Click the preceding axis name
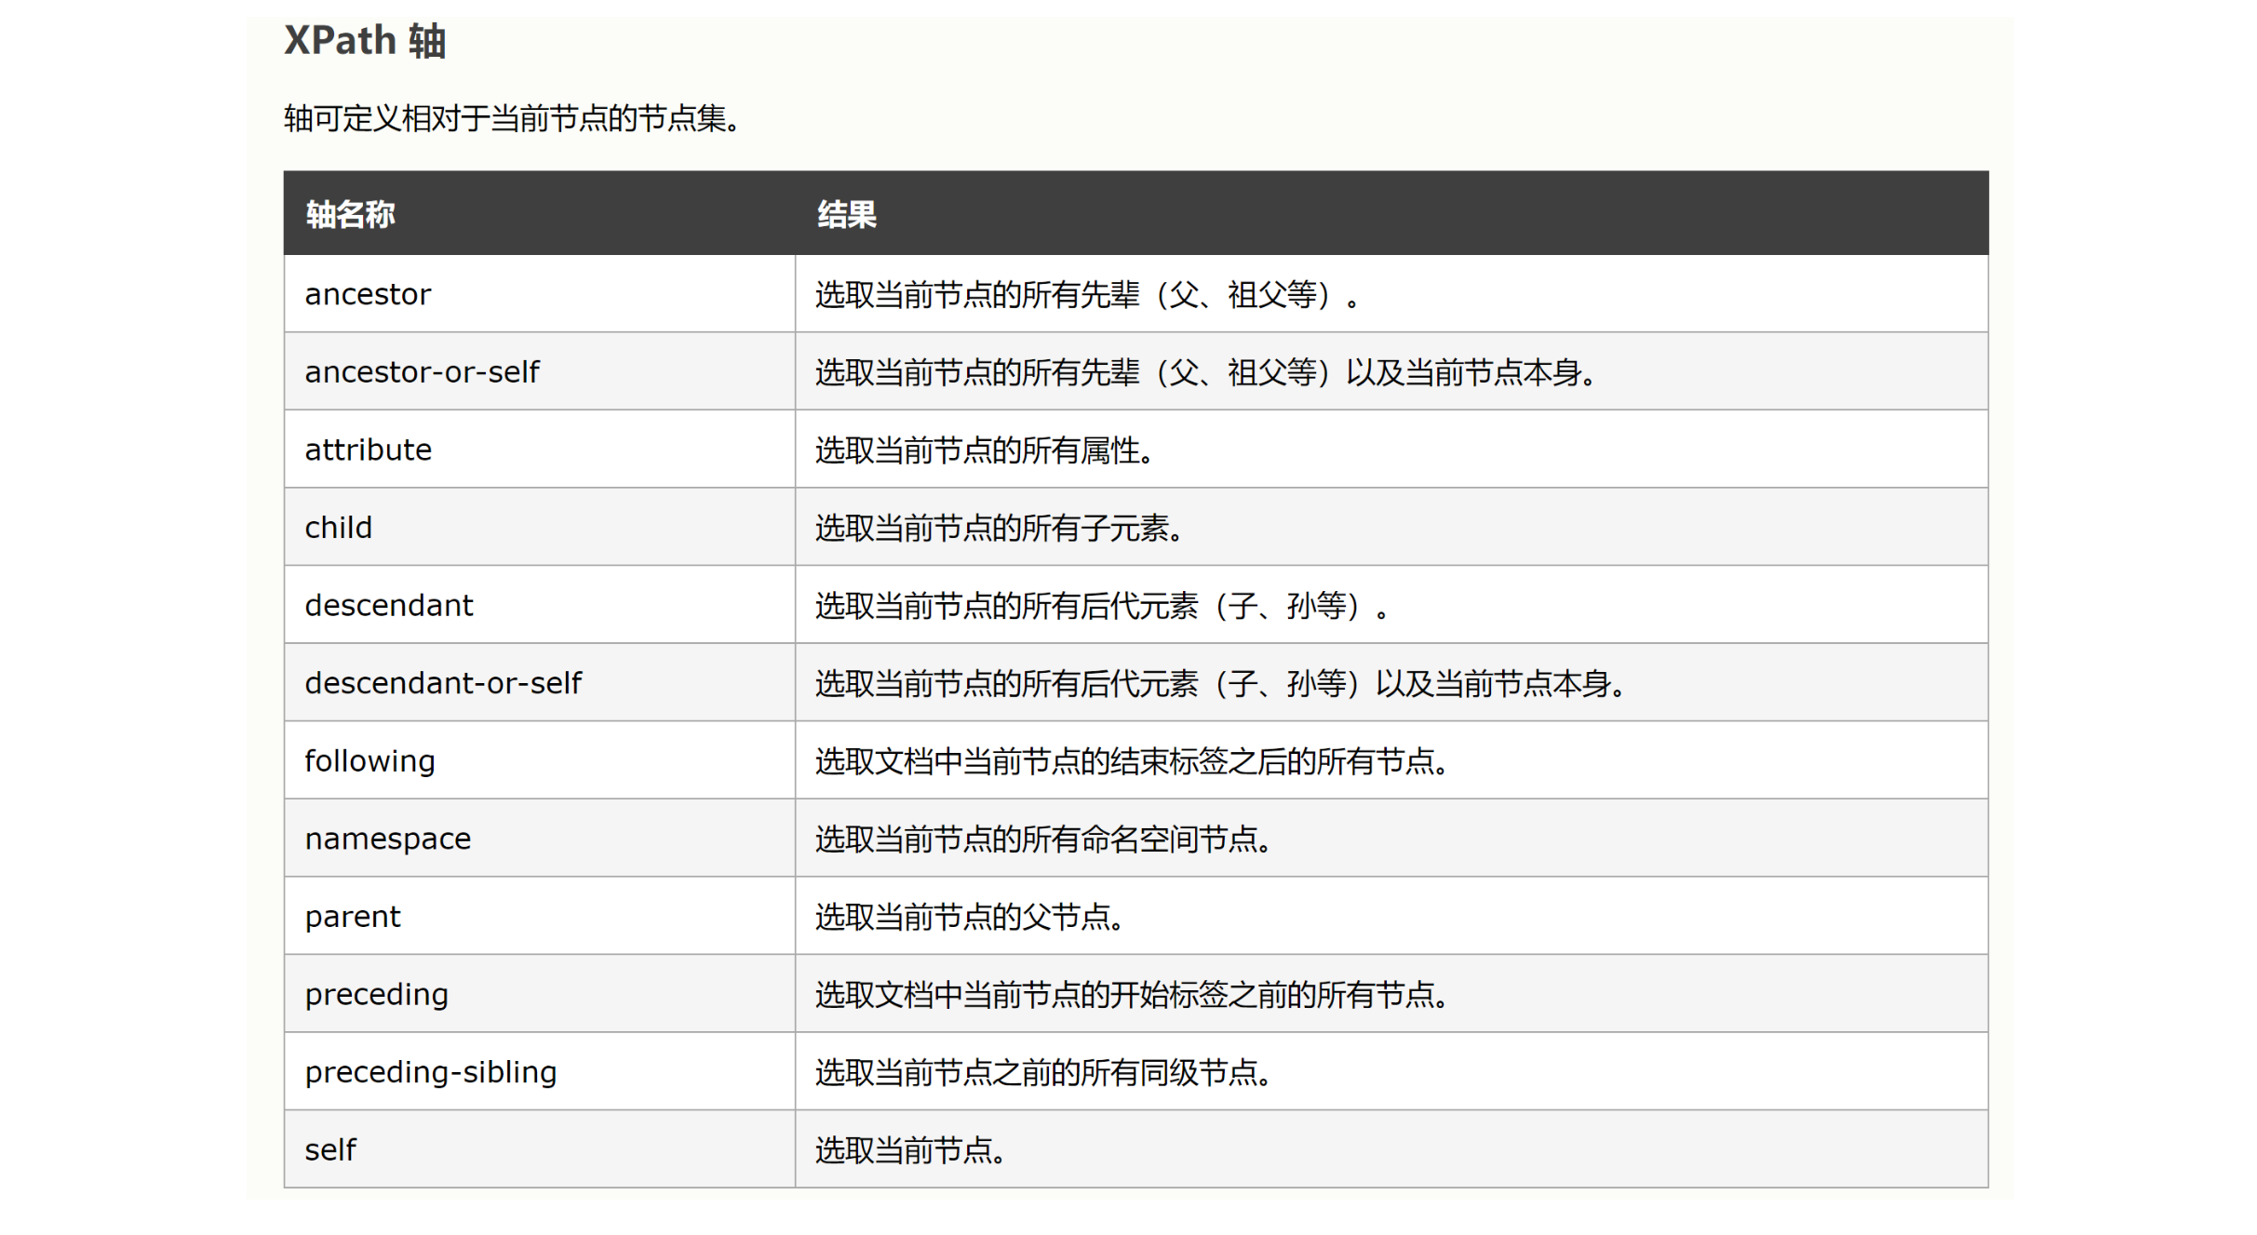 point(376,995)
